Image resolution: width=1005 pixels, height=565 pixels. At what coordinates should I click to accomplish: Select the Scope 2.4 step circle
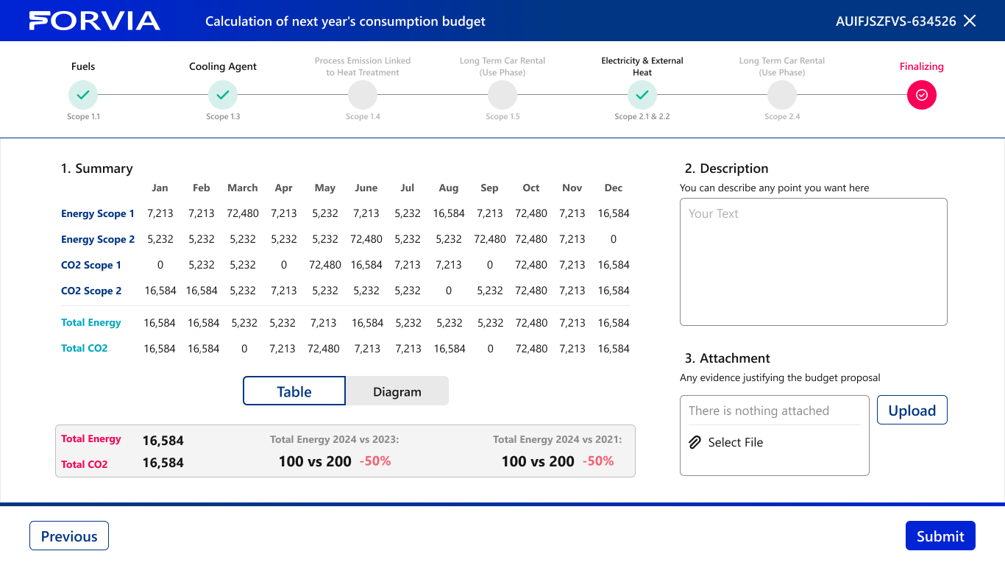point(782,95)
